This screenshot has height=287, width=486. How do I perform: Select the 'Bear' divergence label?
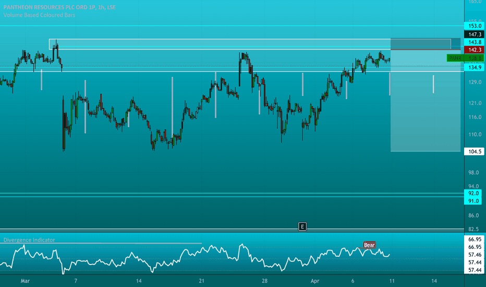point(369,245)
